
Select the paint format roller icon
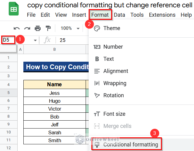click(48, 28)
